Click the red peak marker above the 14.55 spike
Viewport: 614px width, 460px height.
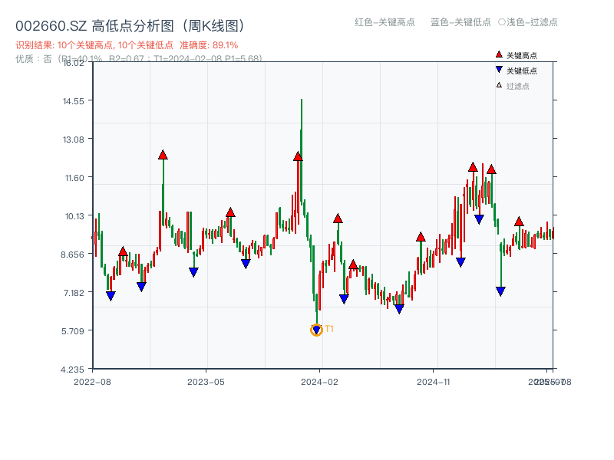coord(299,156)
